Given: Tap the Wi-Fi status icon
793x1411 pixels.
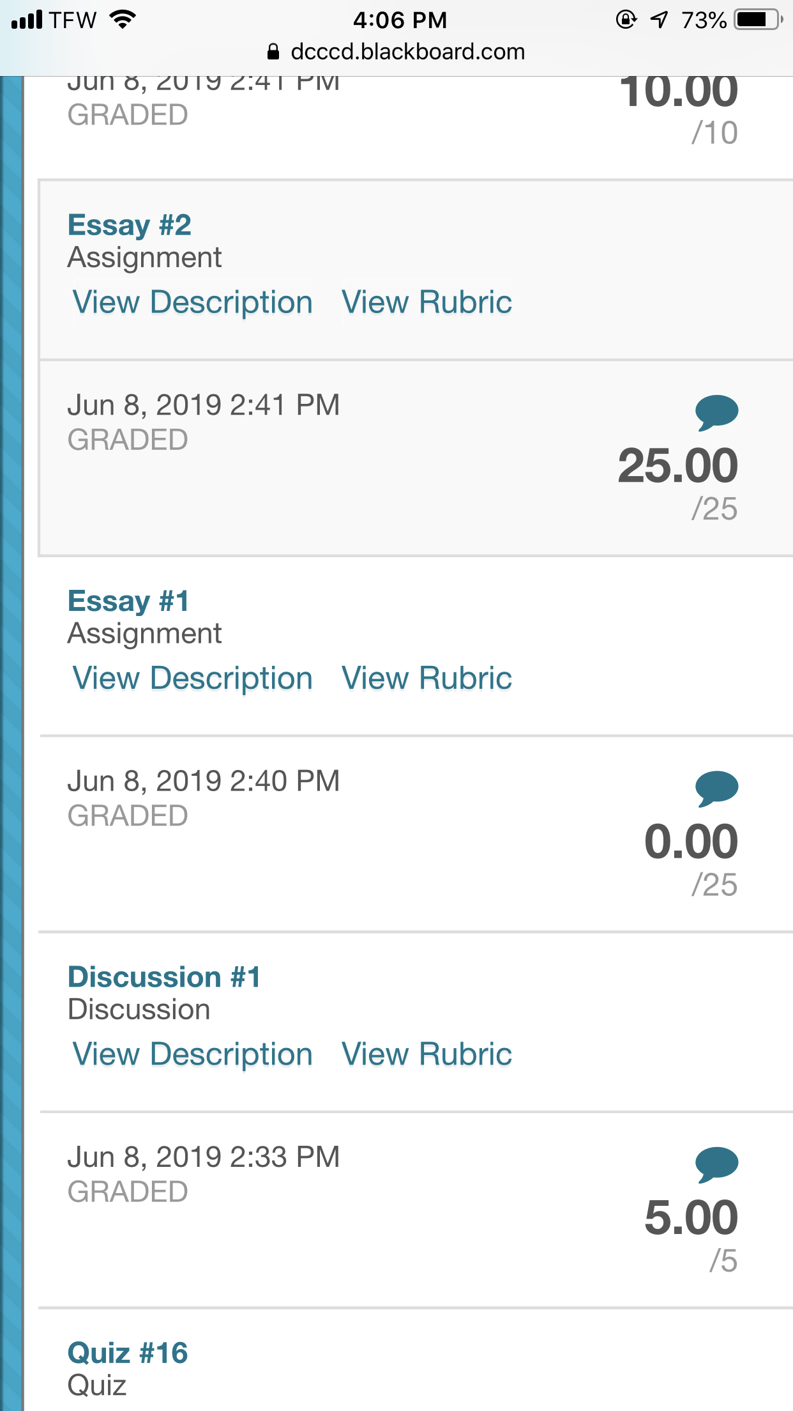Looking at the screenshot, I should [x=123, y=19].
